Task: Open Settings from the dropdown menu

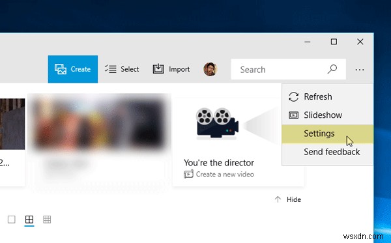Action: [327, 134]
